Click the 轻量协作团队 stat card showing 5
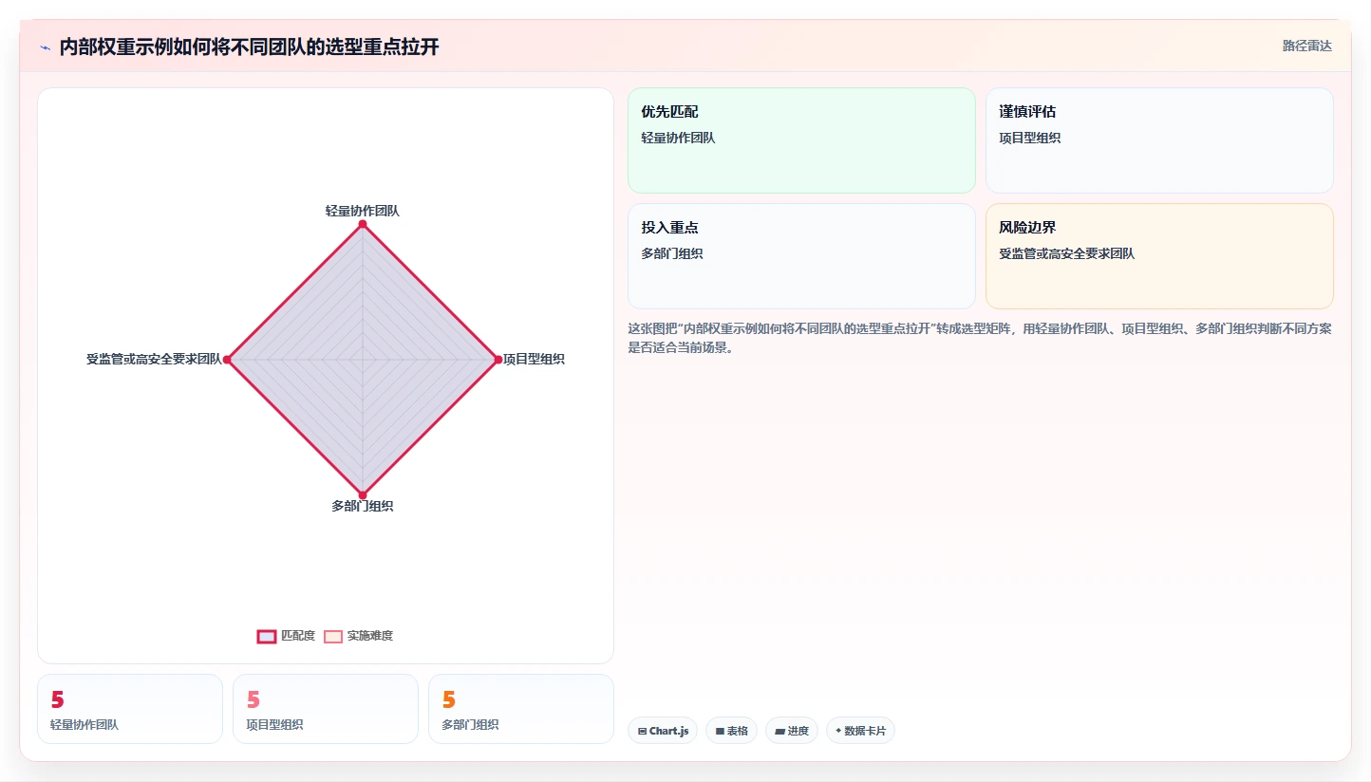 point(130,709)
